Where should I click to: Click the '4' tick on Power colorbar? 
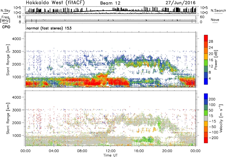click(x=210, y=78)
